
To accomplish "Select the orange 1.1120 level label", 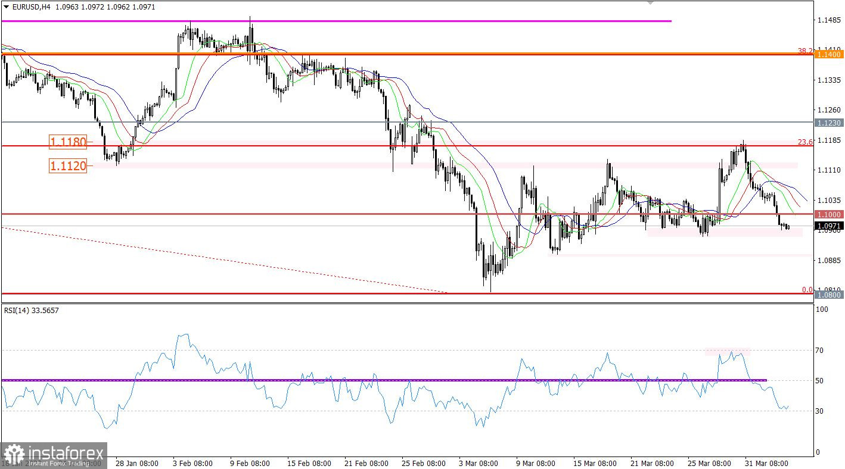I will coord(68,165).
